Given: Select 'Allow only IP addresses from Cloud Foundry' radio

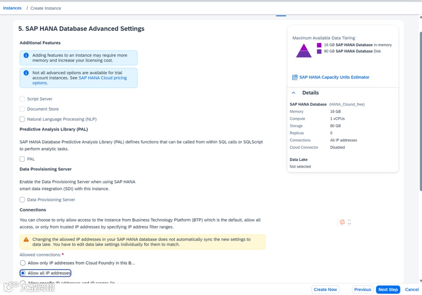Looking at the screenshot, I should tap(23, 263).
